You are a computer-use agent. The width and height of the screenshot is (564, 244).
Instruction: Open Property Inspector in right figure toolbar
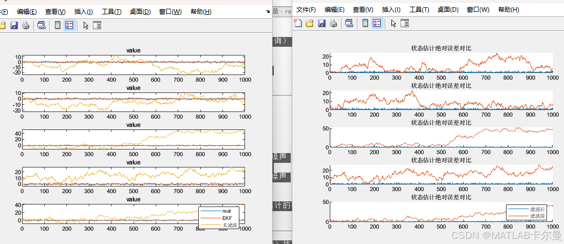point(405,24)
